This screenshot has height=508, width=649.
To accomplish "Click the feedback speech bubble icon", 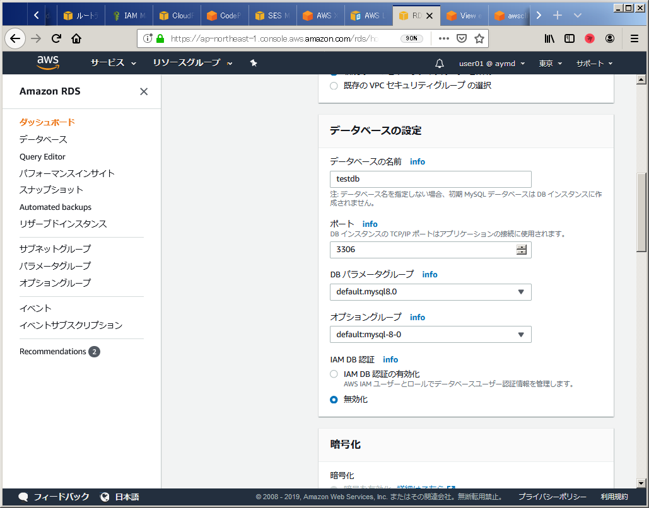I will click(x=23, y=497).
